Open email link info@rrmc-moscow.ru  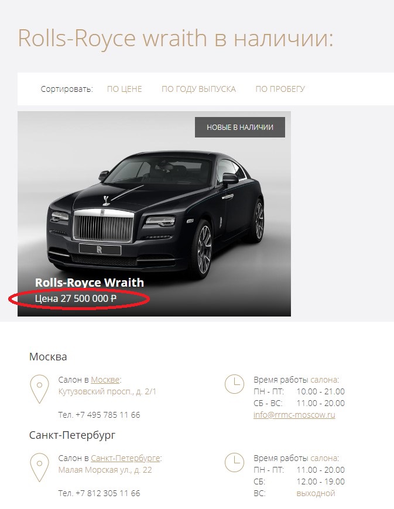coord(294,415)
